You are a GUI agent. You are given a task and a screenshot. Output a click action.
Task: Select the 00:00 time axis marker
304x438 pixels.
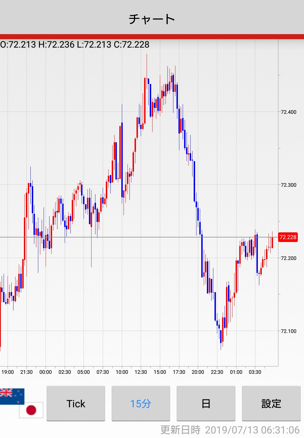46,372
